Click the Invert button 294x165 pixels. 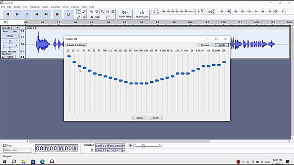click(155, 118)
